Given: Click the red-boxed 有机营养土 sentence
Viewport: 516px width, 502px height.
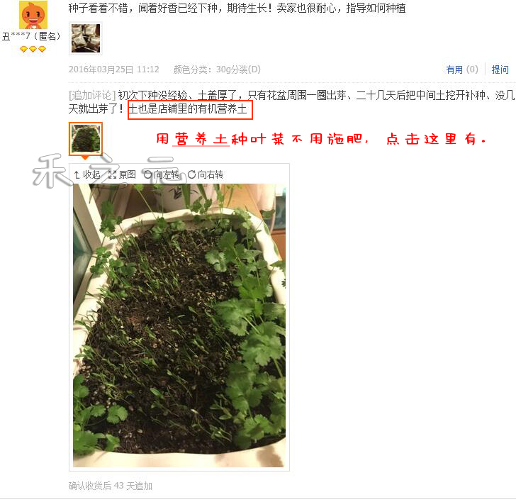Looking at the screenshot, I should (x=190, y=110).
